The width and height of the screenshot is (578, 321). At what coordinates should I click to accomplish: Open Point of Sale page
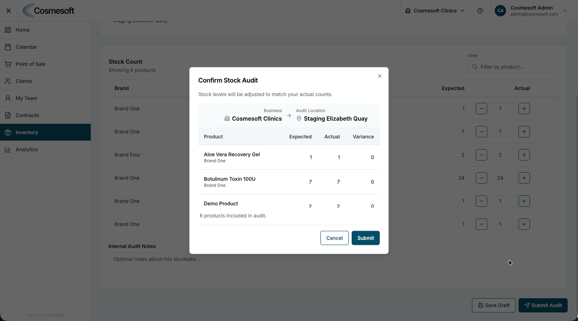[46, 64]
